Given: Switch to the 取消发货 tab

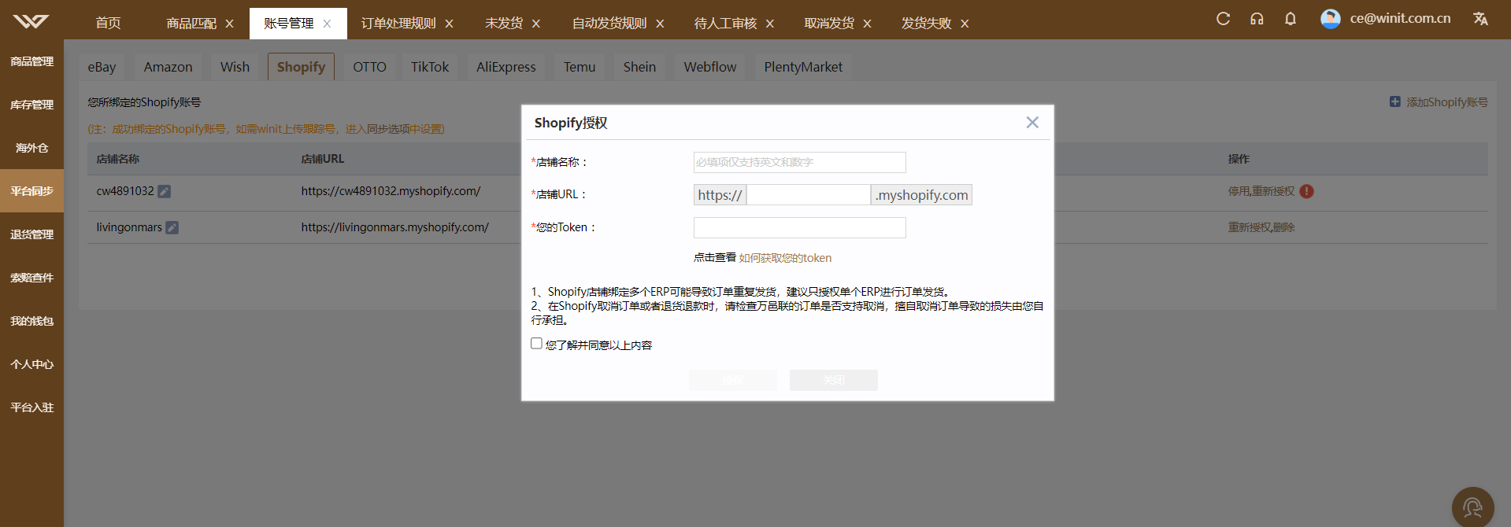Looking at the screenshot, I should (x=829, y=24).
